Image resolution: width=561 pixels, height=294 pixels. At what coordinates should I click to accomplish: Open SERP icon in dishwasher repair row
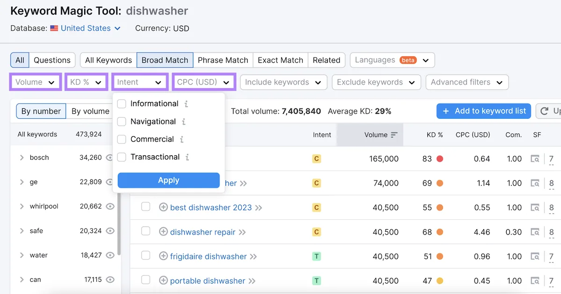click(535, 232)
